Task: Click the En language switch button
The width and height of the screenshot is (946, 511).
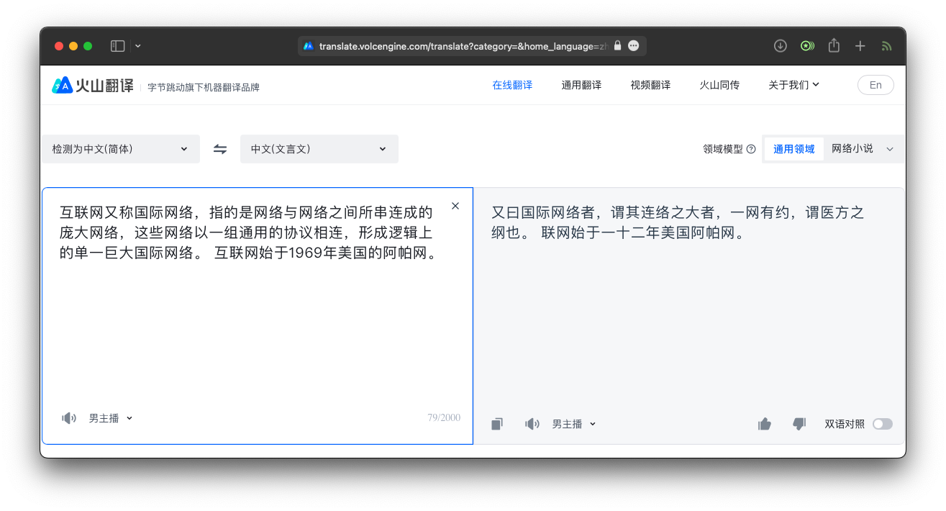Action: coord(875,84)
